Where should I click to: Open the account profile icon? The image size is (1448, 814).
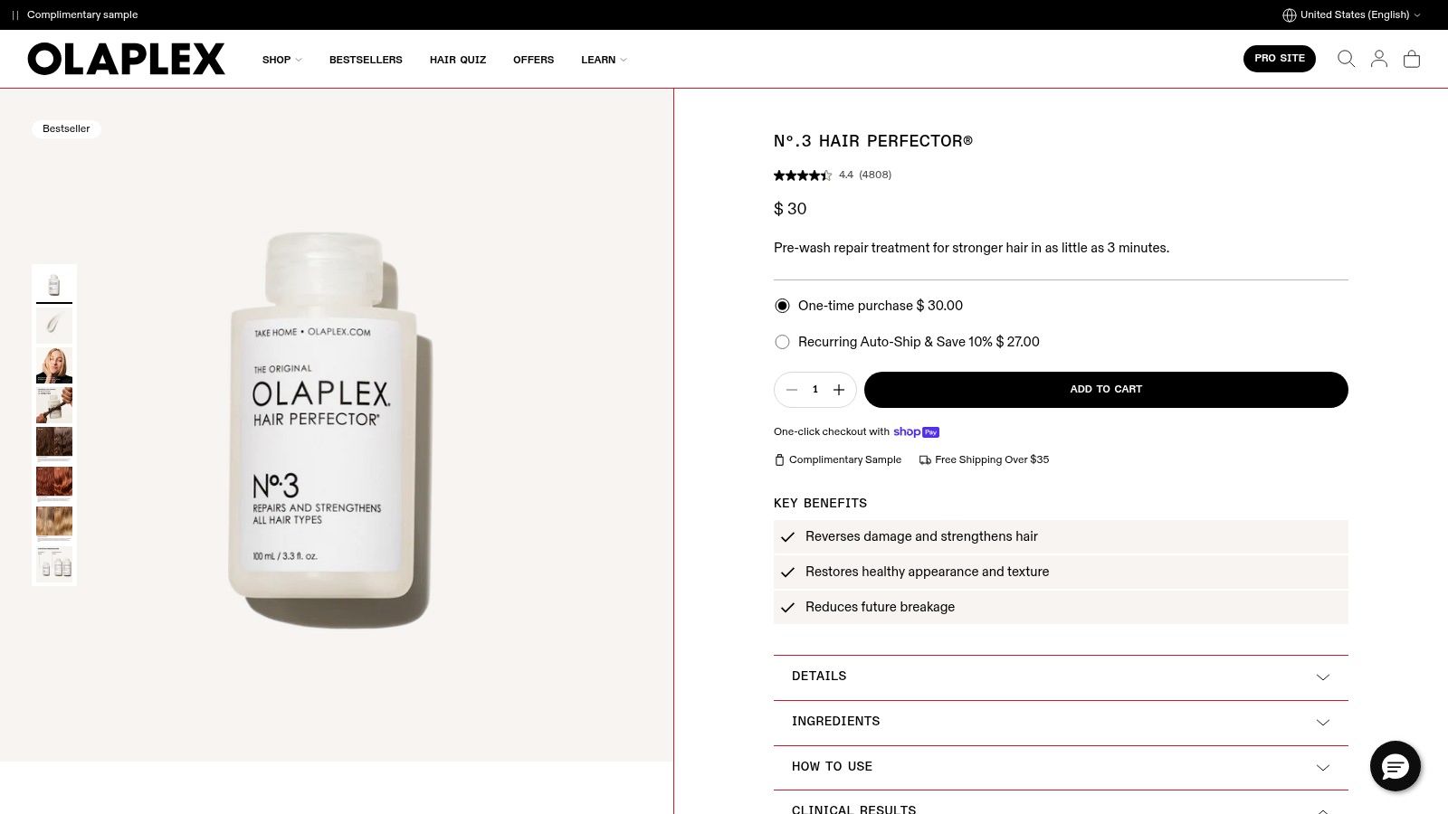(x=1378, y=59)
